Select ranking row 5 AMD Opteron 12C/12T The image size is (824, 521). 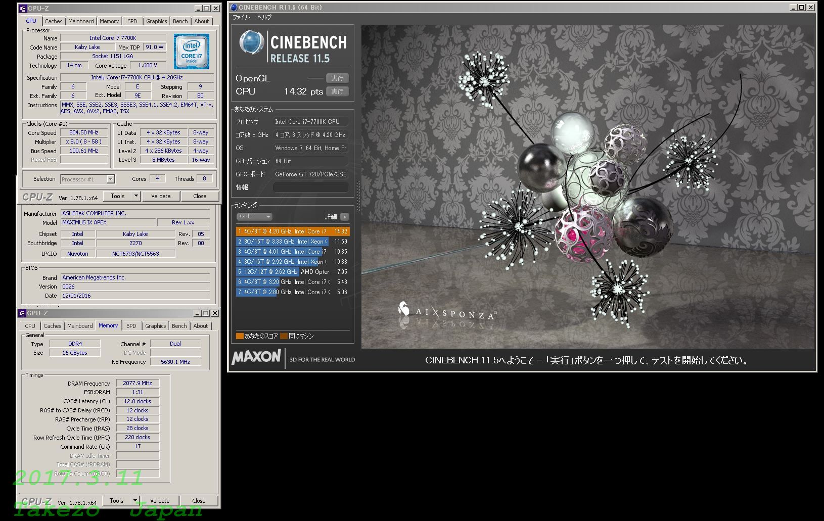click(293, 272)
